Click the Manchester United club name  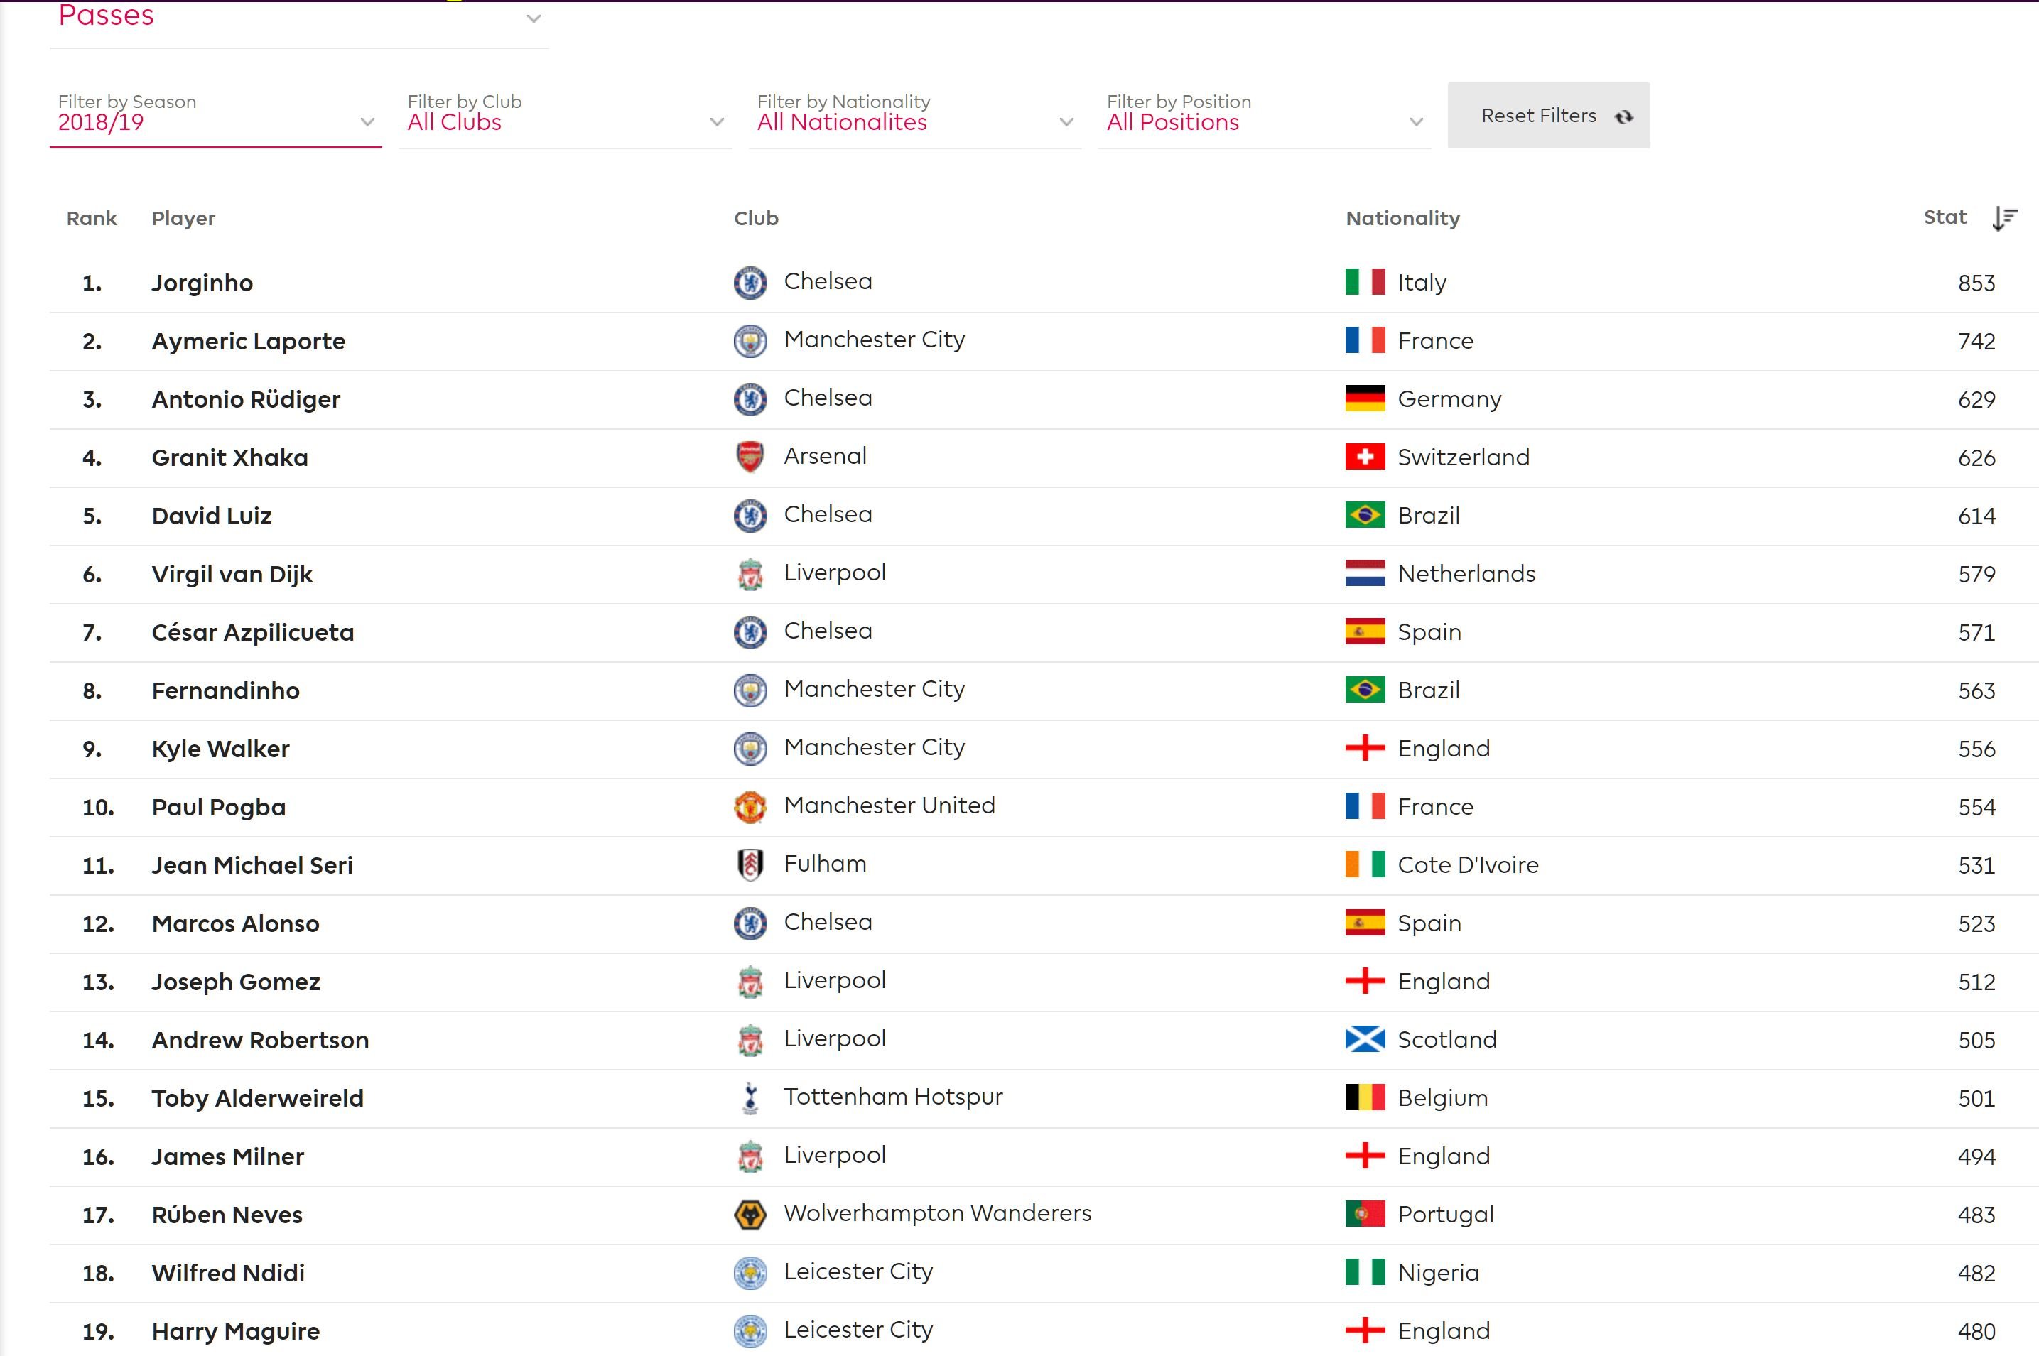point(889,805)
